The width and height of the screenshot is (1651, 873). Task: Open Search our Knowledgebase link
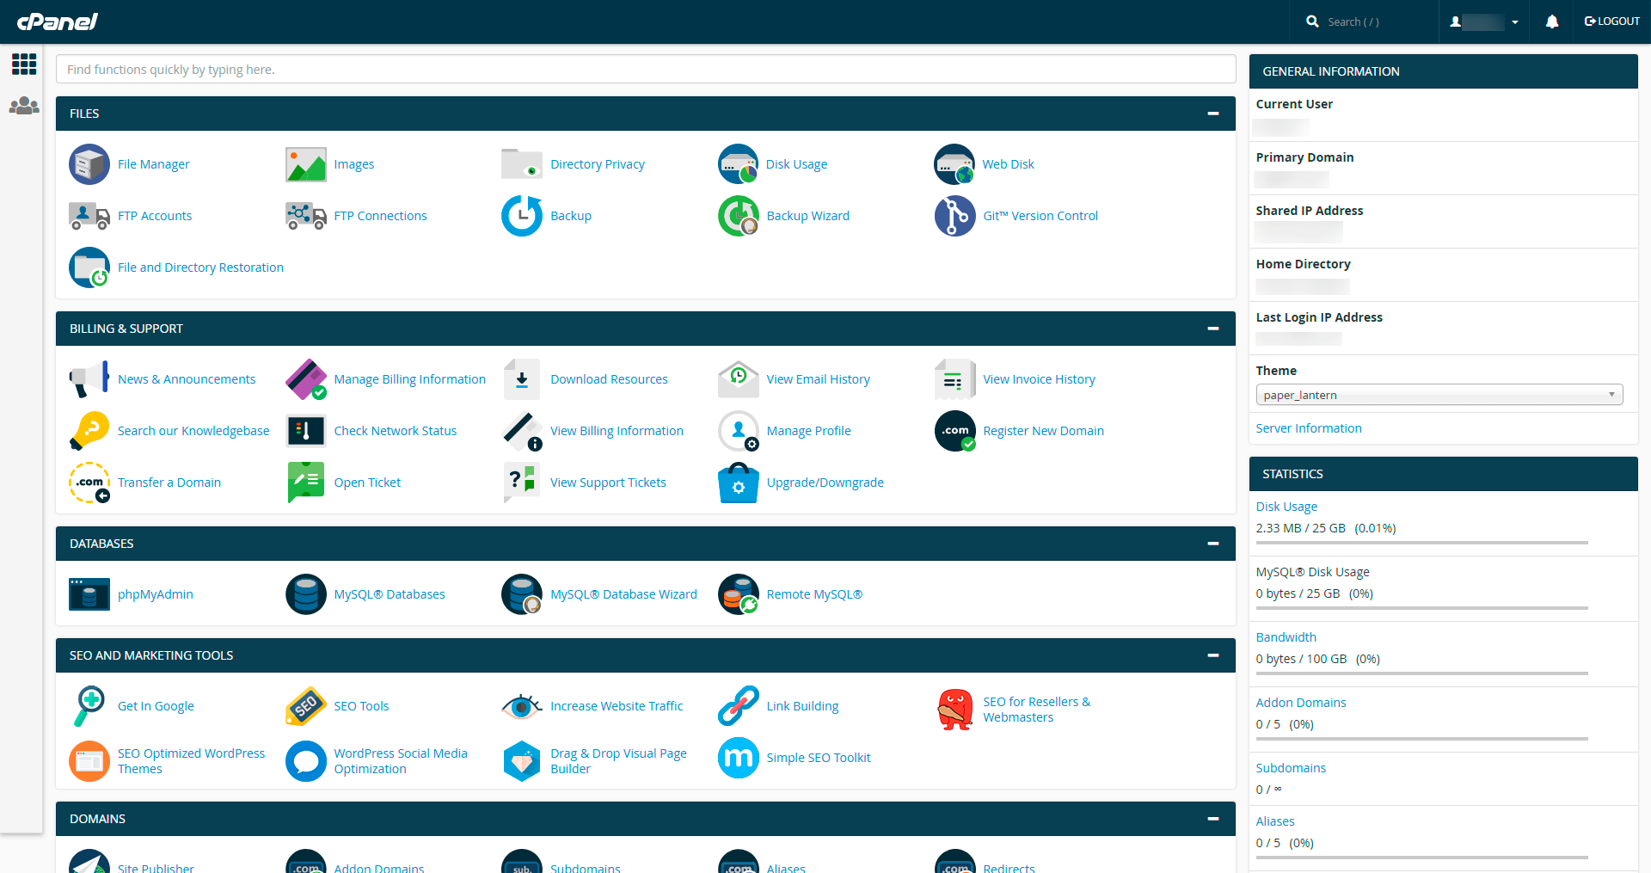click(x=193, y=431)
